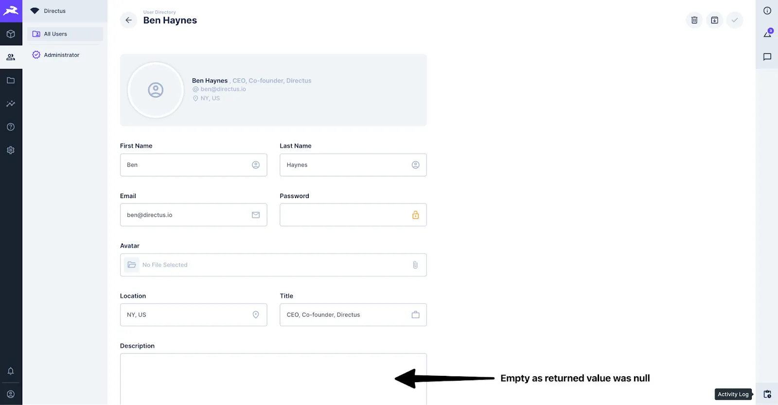Image resolution: width=778 pixels, height=405 pixels.
Task: Open the Activity Log panel
Action: (x=767, y=394)
